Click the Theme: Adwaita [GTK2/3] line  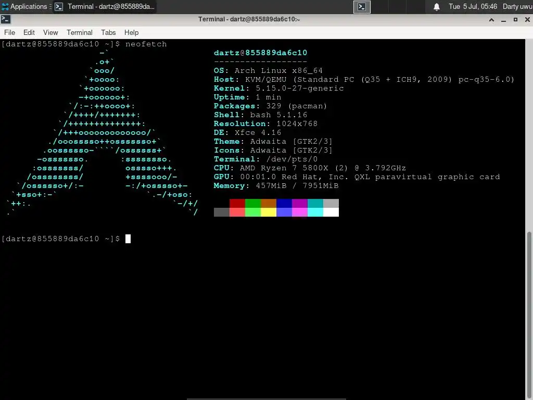(x=273, y=141)
